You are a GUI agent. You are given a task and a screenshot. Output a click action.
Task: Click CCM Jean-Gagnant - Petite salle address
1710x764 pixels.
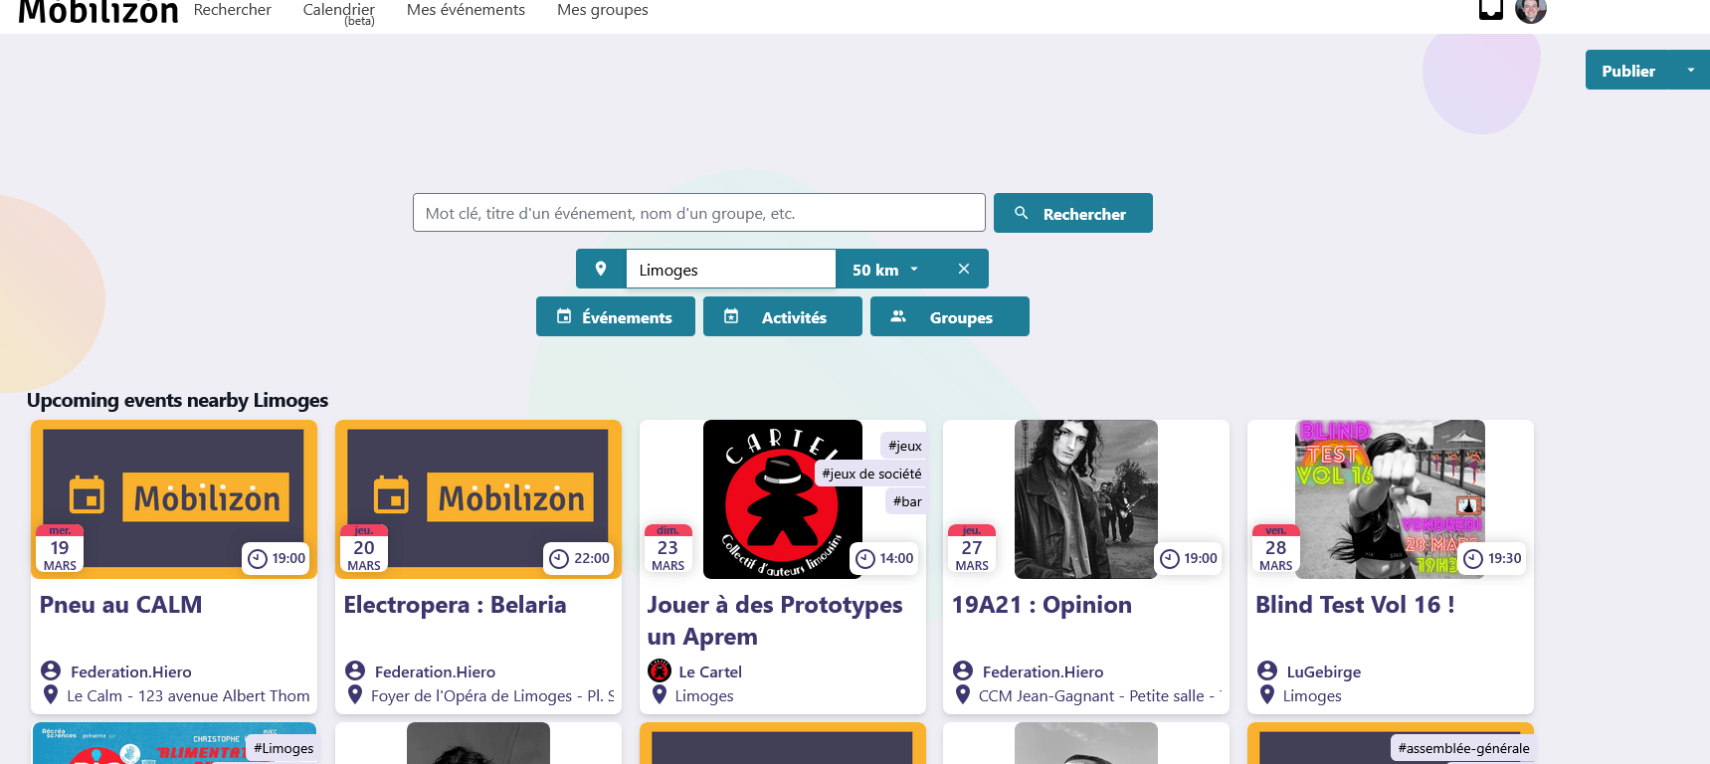pos(1100,695)
